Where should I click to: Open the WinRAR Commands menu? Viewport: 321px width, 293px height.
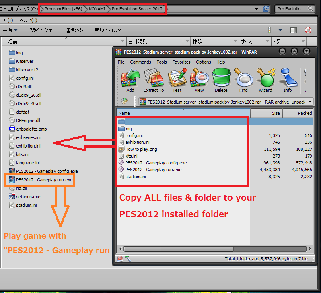(140, 62)
